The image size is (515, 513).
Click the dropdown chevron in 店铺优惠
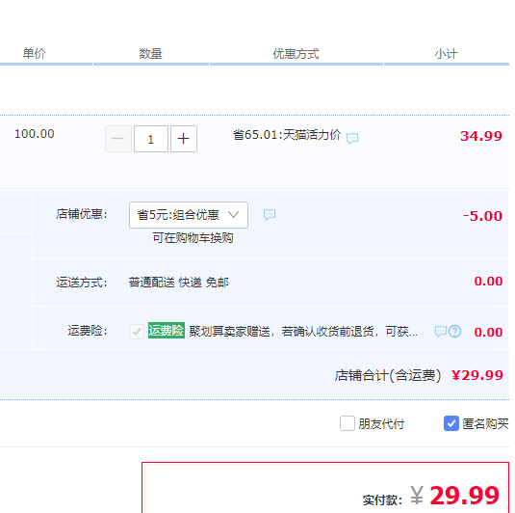[234, 215]
